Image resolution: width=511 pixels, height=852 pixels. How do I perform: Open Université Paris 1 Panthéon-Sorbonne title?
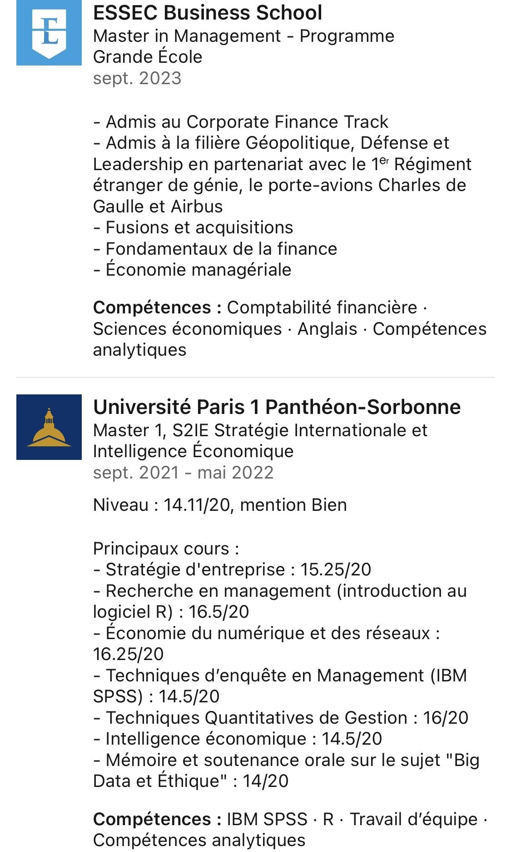(x=277, y=407)
